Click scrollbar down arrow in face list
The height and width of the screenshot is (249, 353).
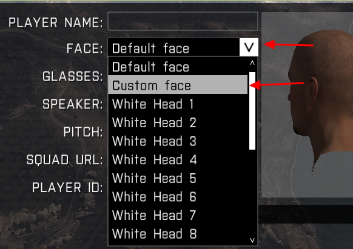click(x=252, y=241)
